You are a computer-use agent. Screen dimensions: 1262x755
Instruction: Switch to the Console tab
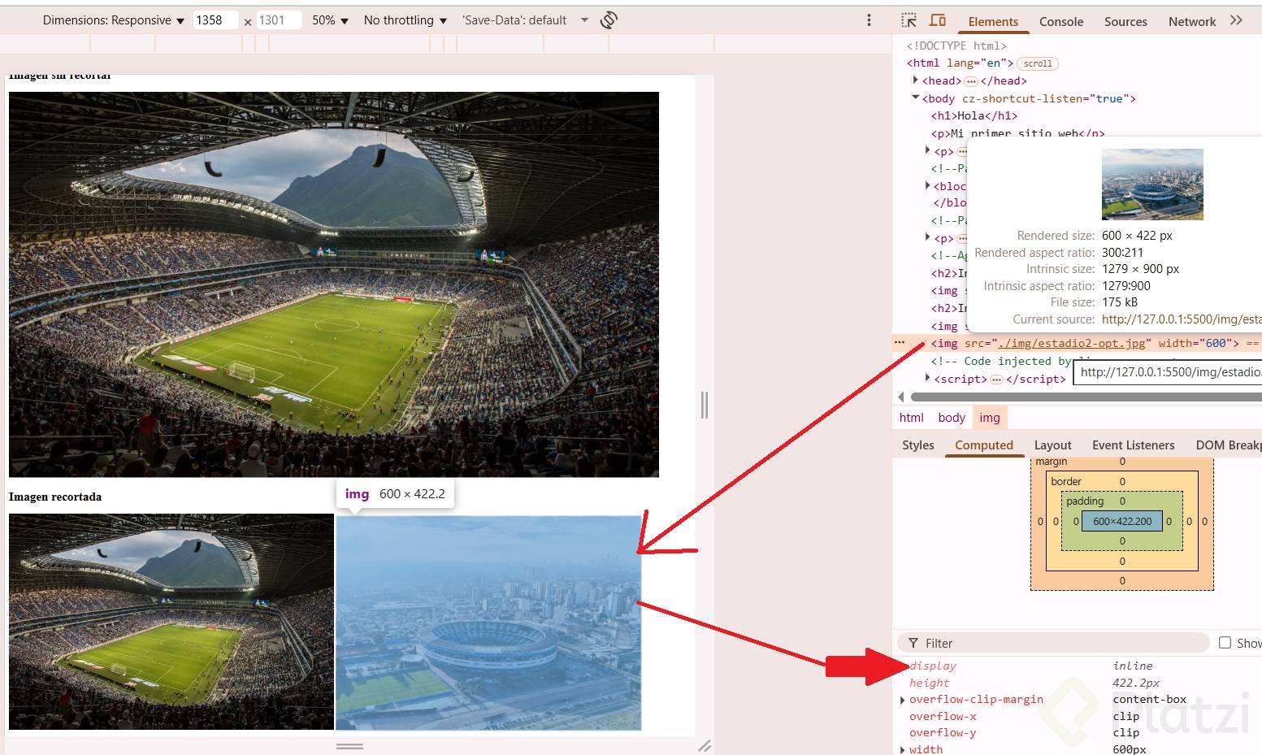(1061, 22)
